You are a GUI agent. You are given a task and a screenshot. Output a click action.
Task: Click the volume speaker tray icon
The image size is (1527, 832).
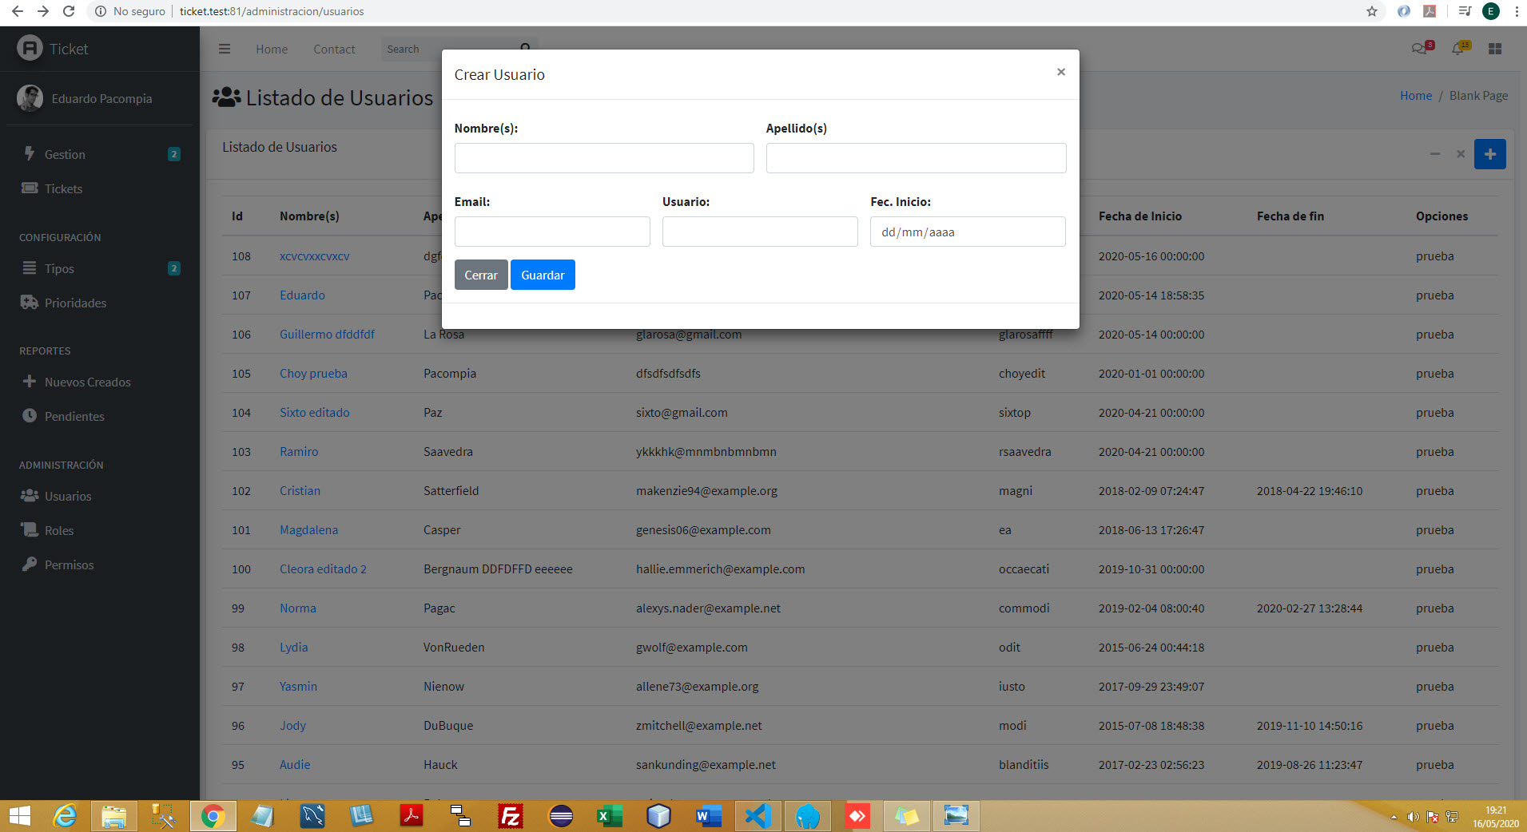point(1413,817)
